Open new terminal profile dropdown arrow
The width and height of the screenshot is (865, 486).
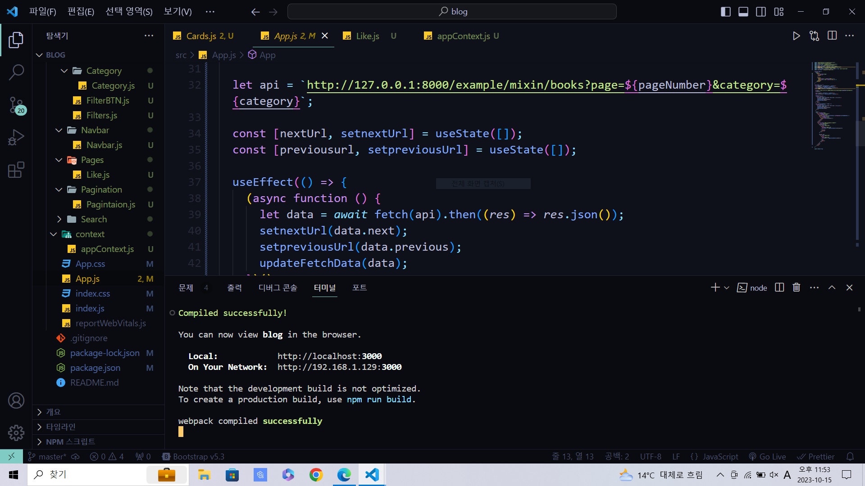pyautogui.click(x=727, y=288)
